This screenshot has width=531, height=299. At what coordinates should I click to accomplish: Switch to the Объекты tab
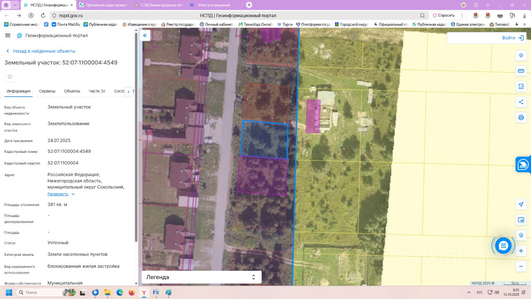72,91
